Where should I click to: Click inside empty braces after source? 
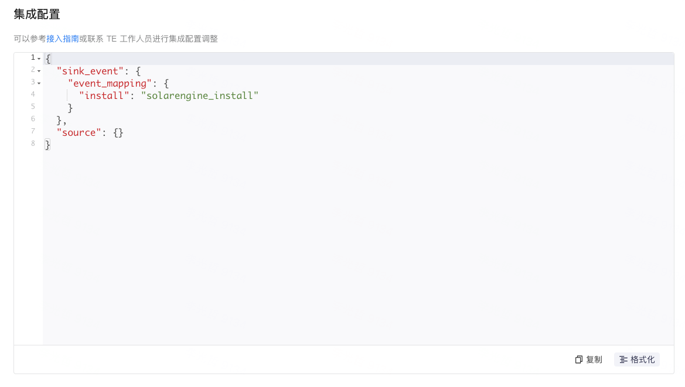click(x=118, y=133)
